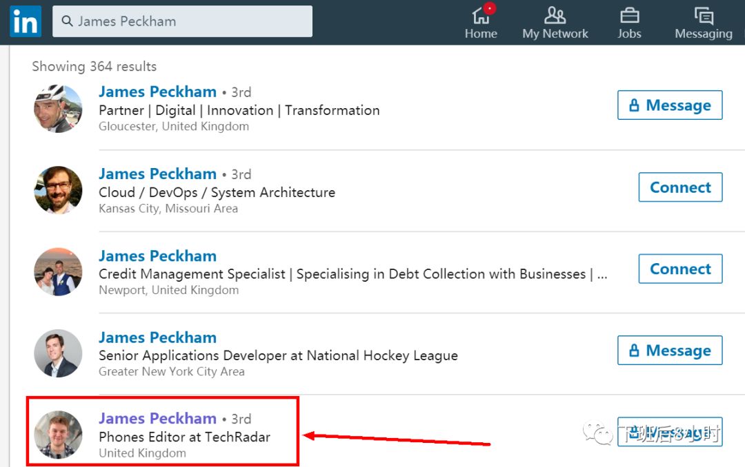Open the Phones Editor at TechRadar profile name
Screen dimensions: 745x467
157,418
